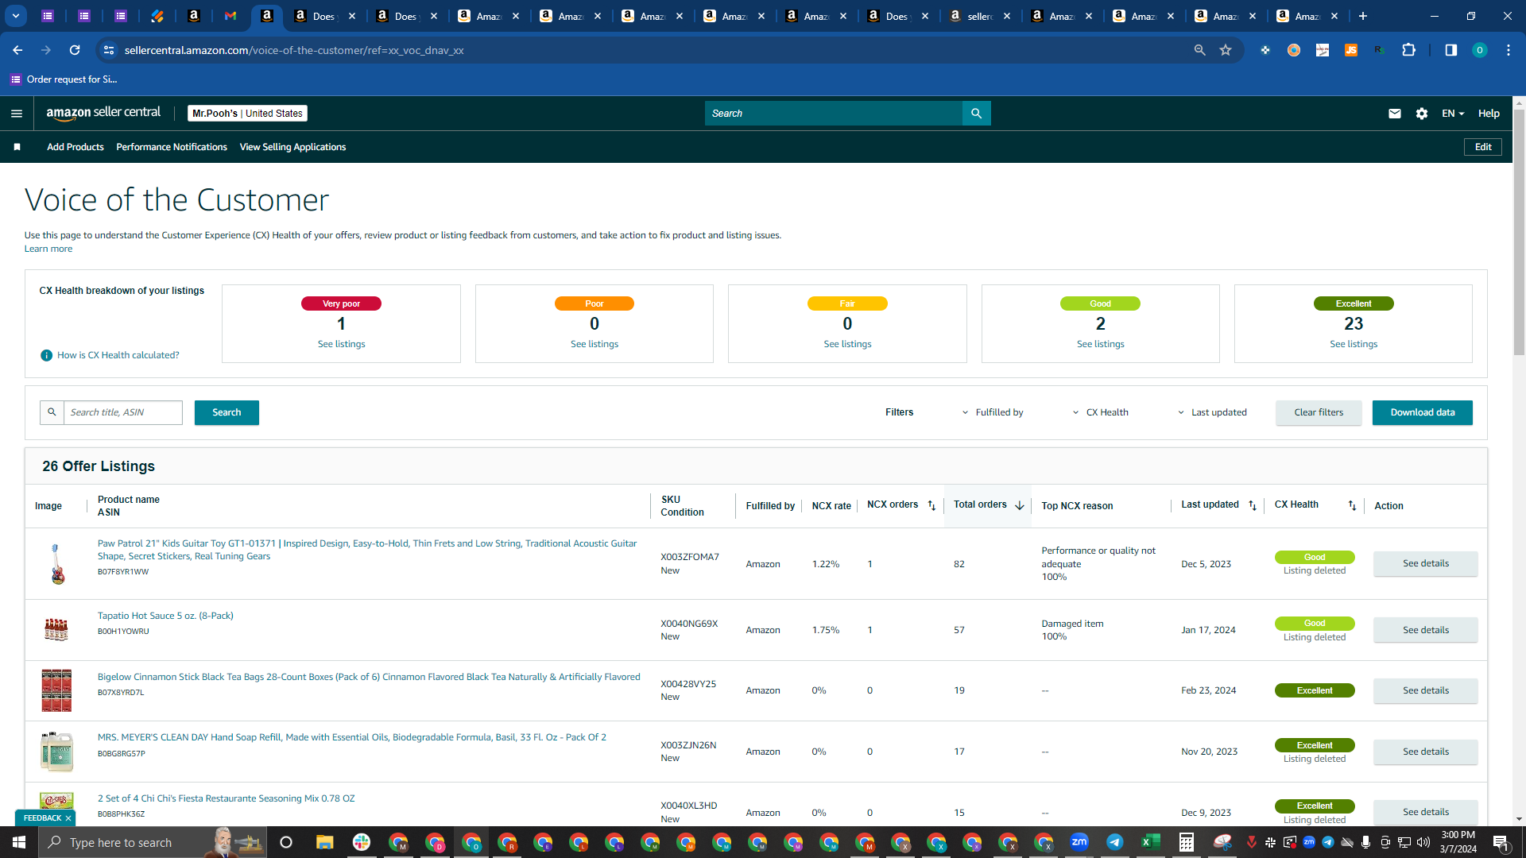Expand the Last updated filter dropdown
Screen dimensions: 1526x858
coord(1212,412)
